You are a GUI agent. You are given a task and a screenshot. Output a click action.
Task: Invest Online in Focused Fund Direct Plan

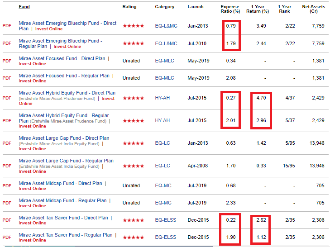click(33, 64)
